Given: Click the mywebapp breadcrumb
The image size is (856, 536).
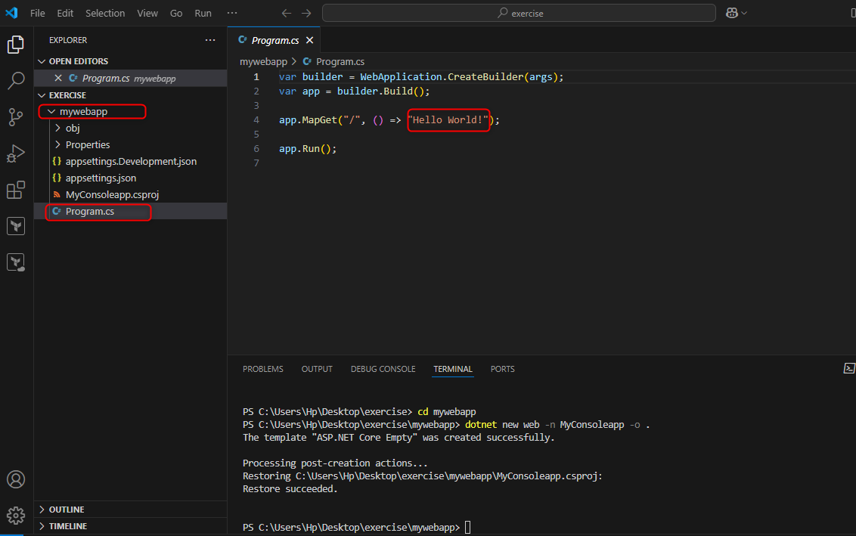Looking at the screenshot, I should (x=263, y=62).
